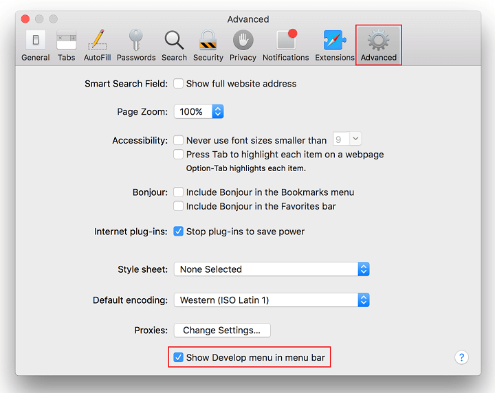
Task: Click the zoom window button
Action: [54, 19]
